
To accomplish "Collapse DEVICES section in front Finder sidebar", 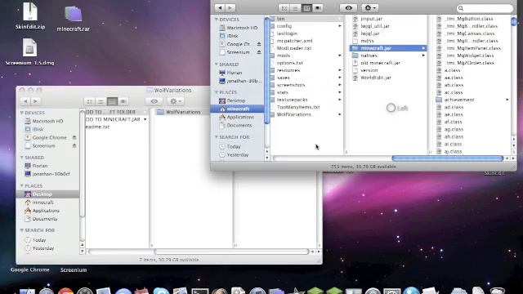I will point(217,20).
